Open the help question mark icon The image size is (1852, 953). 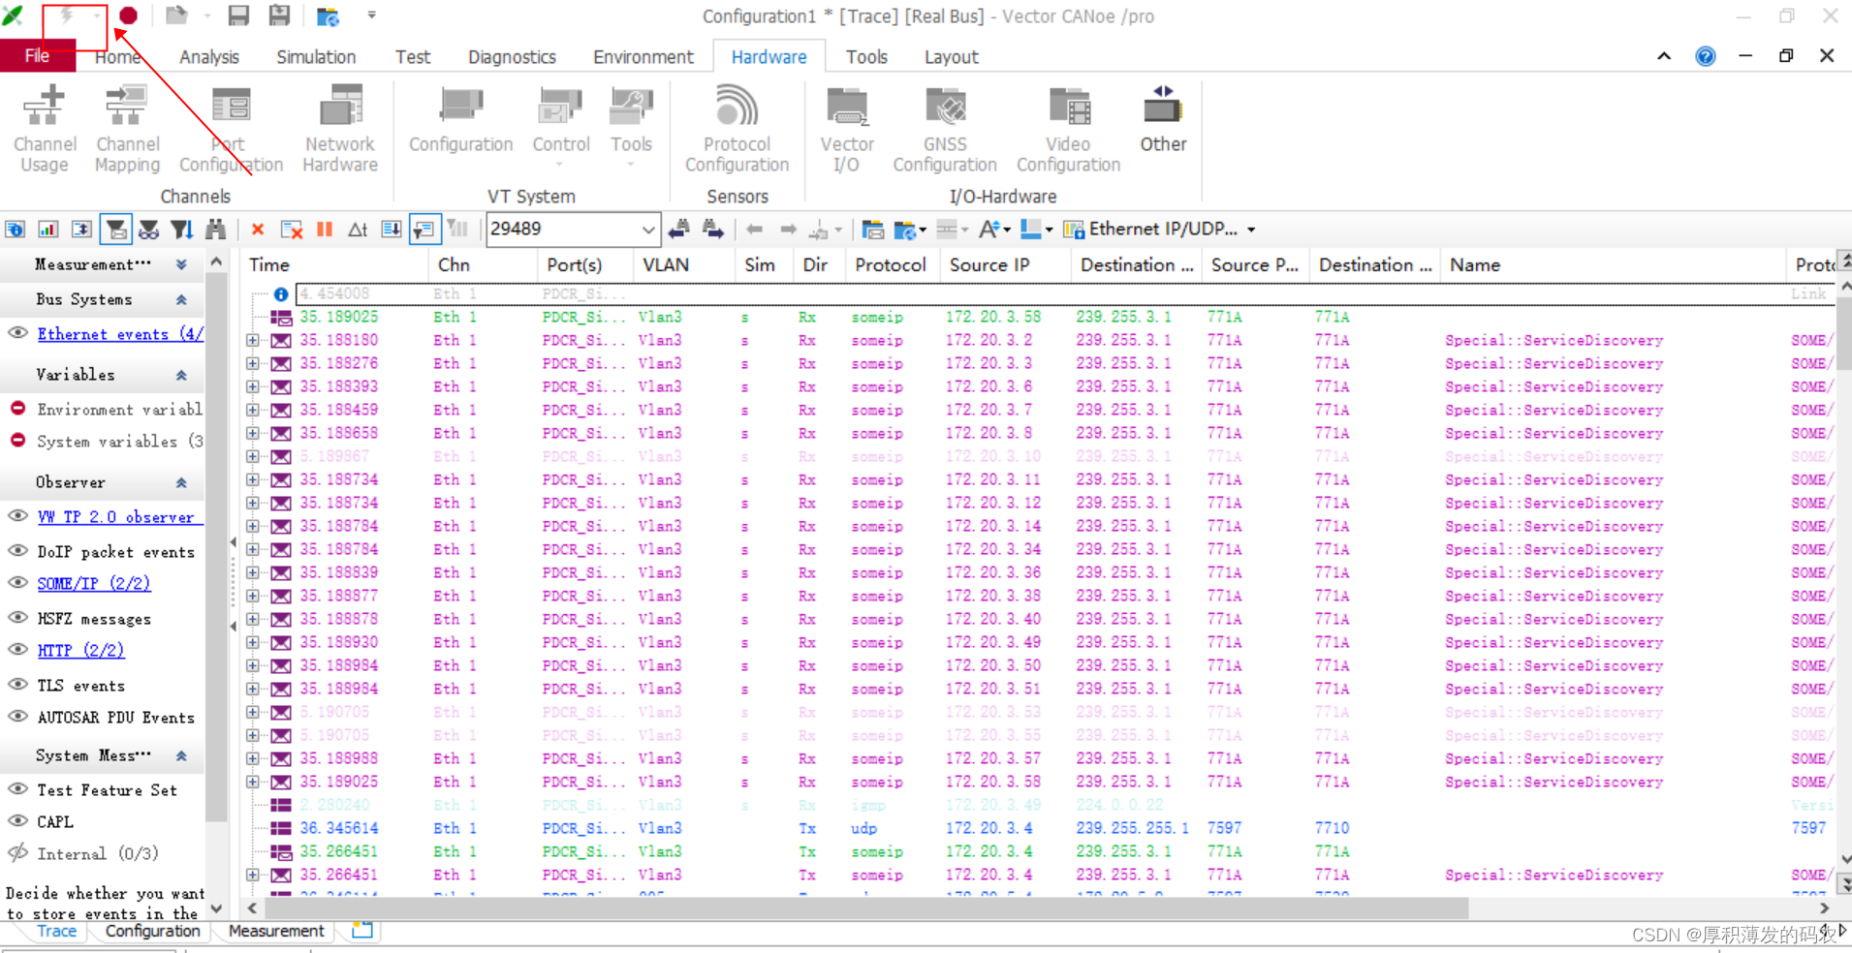[1706, 56]
